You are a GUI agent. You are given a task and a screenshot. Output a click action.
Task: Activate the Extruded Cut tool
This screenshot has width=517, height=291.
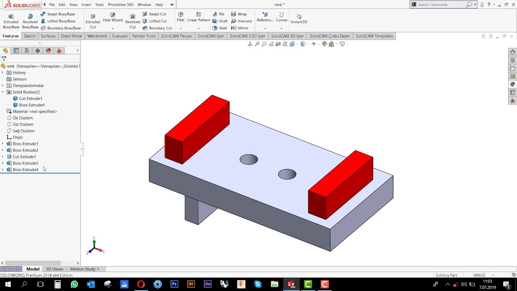coord(93,21)
